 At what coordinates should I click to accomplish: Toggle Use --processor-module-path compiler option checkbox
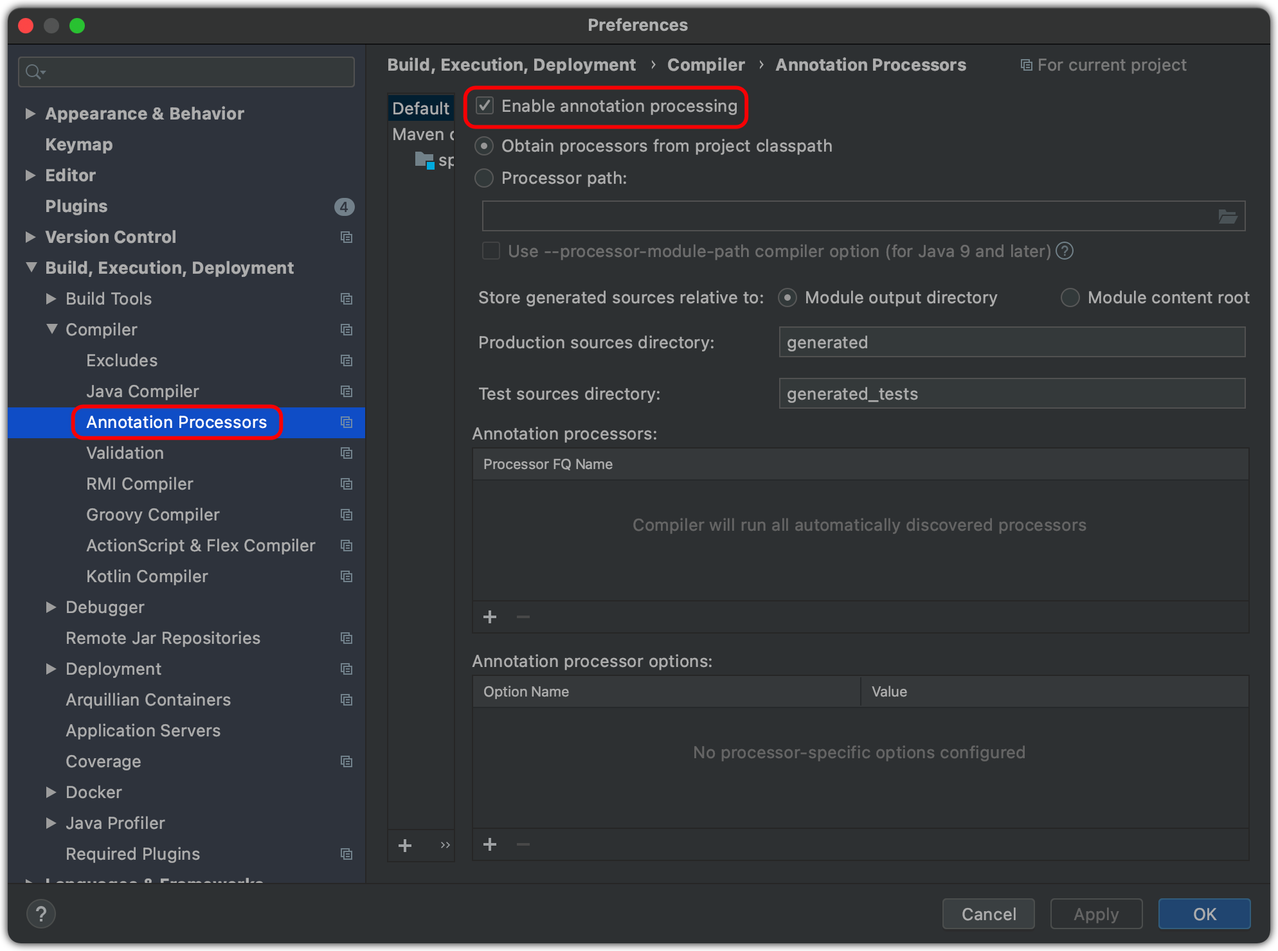tap(491, 251)
